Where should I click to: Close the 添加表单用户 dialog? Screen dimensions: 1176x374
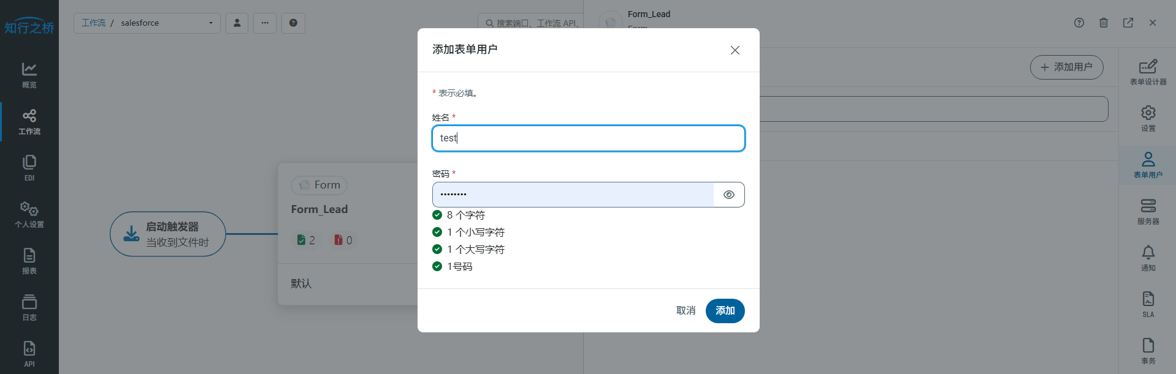tap(735, 50)
